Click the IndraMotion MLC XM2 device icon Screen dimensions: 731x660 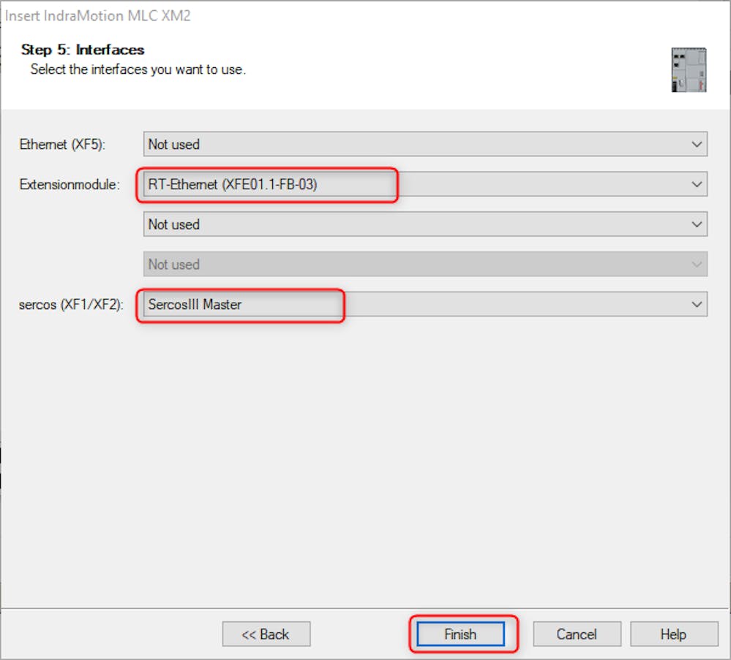[689, 70]
